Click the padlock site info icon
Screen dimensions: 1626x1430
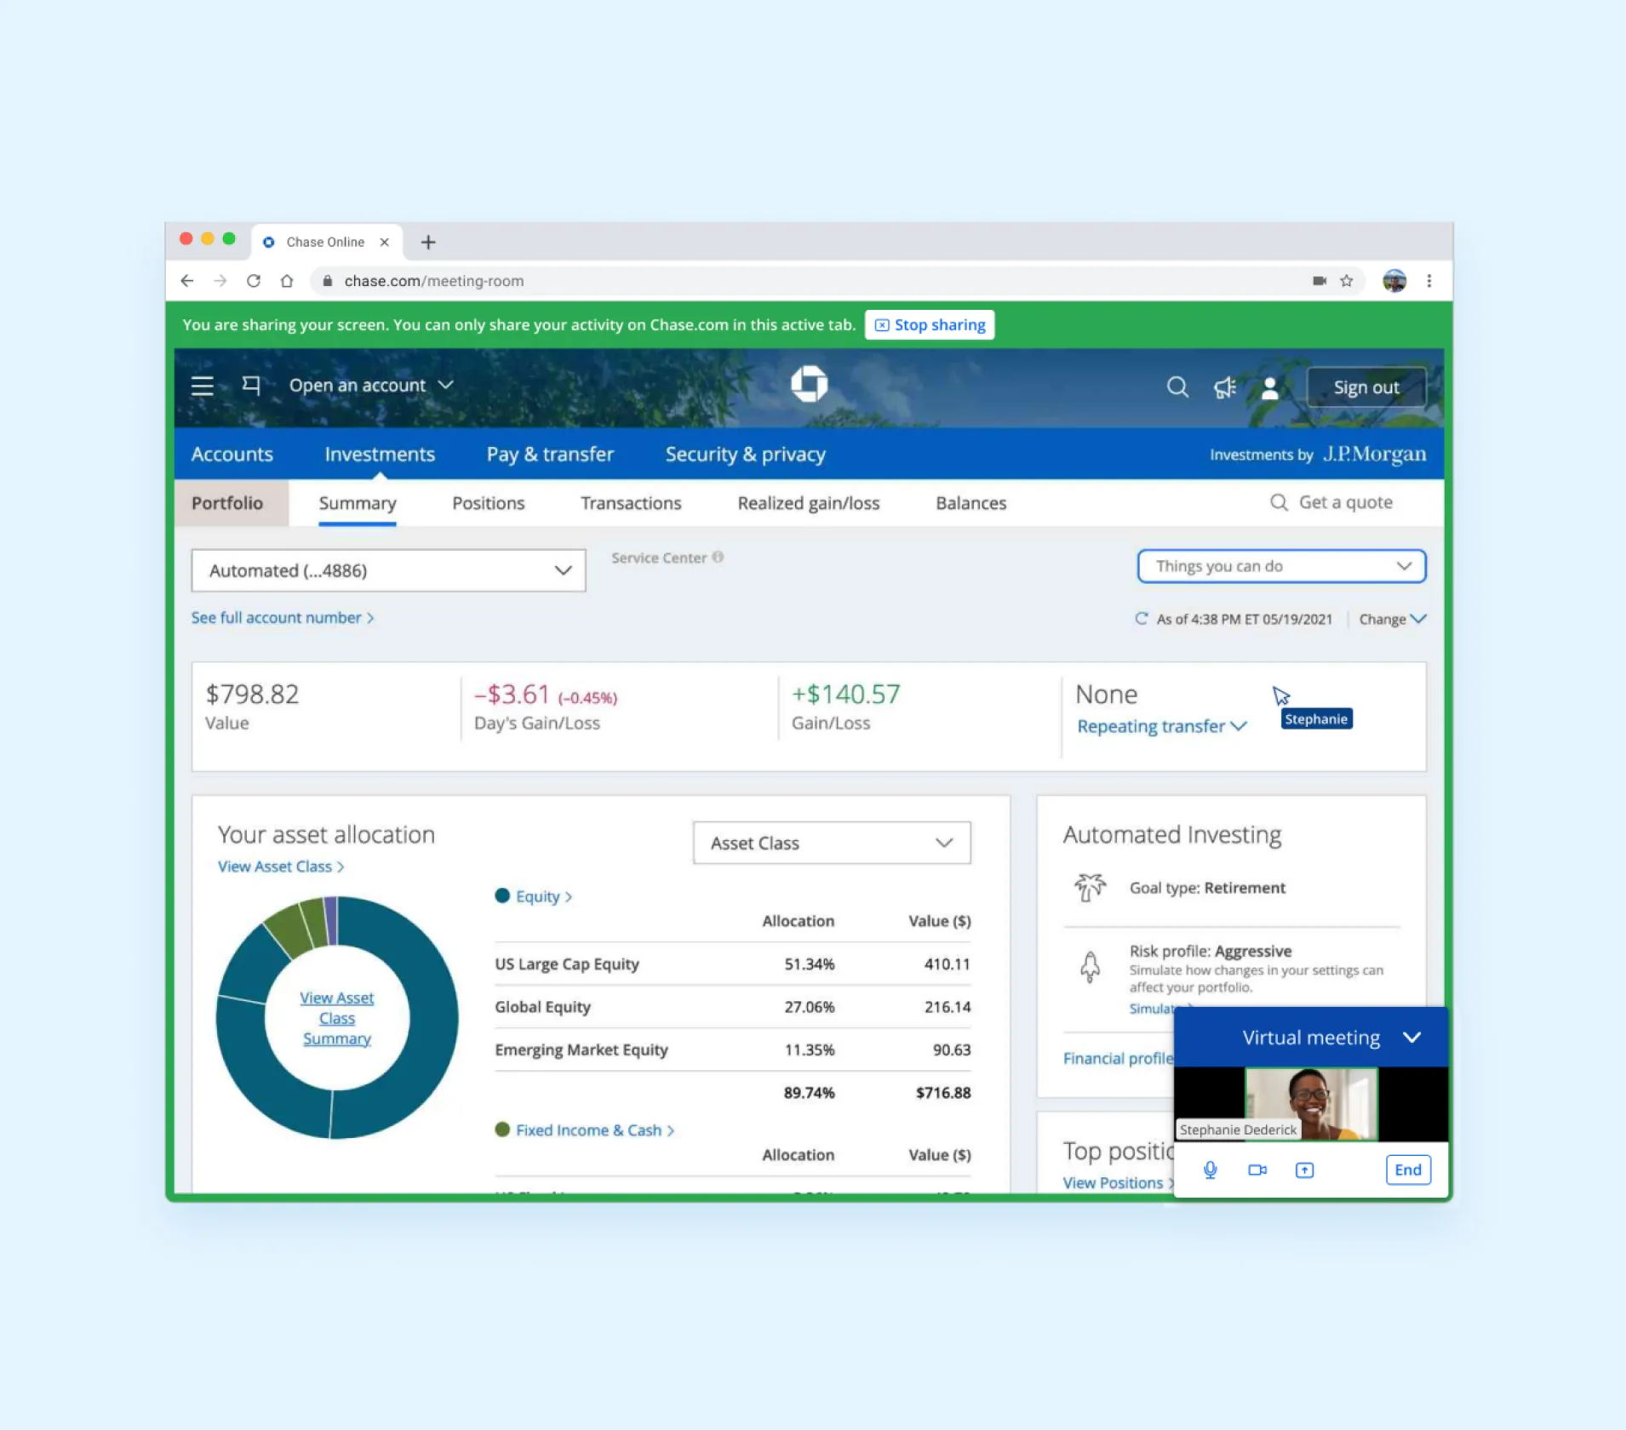[x=327, y=281]
